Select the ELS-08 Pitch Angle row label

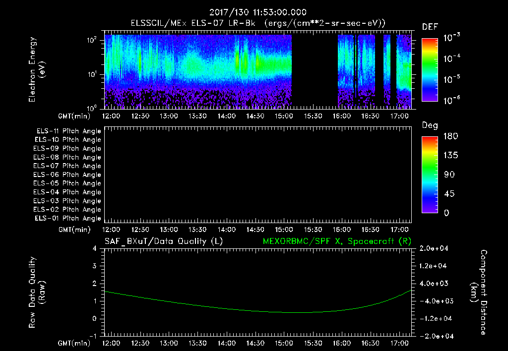(x=67, y=157)
